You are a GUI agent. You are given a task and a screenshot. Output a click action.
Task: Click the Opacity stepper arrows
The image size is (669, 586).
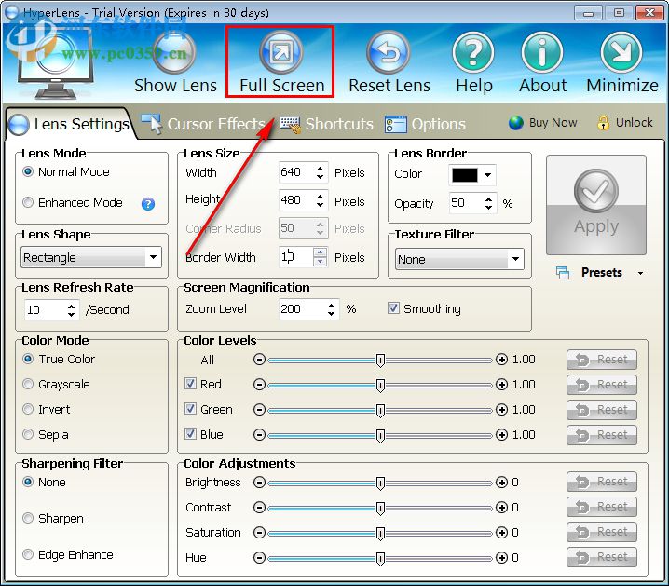point(488,203)
